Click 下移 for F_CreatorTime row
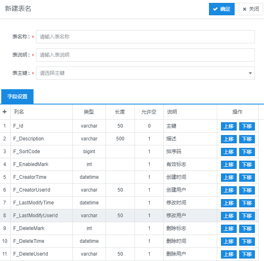 pyautogui.click(x=247, y=178)
